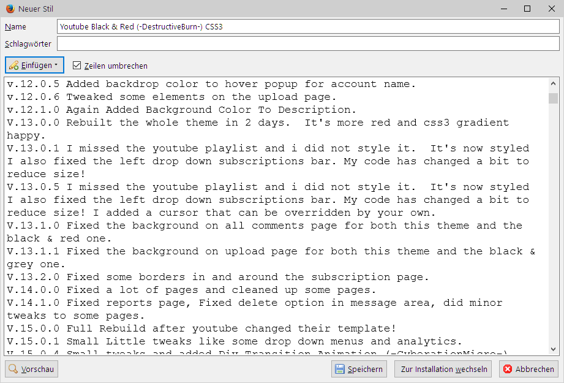Click into the empty Schlagwörter field
The image size is (564, 383).
306,44
